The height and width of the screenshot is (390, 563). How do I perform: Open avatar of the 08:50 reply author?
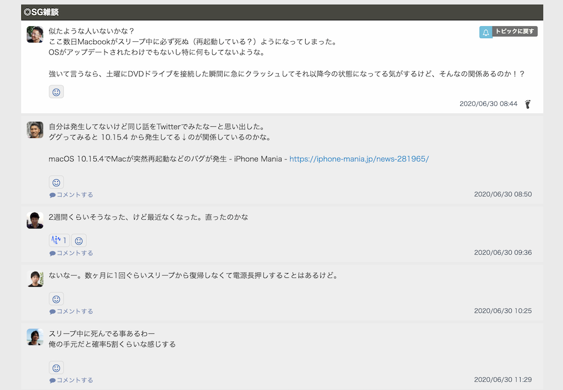click(35, 130)
